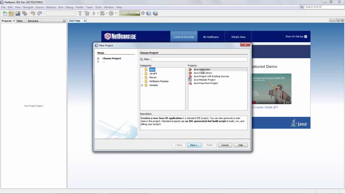Click the Java Free-Form Project icon
Image resolution: width=345 pixels, height=194 pixels.
[190, 83]
